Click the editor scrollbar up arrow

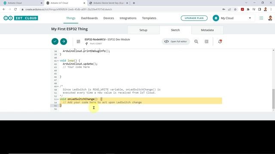[x=273, y=50]
